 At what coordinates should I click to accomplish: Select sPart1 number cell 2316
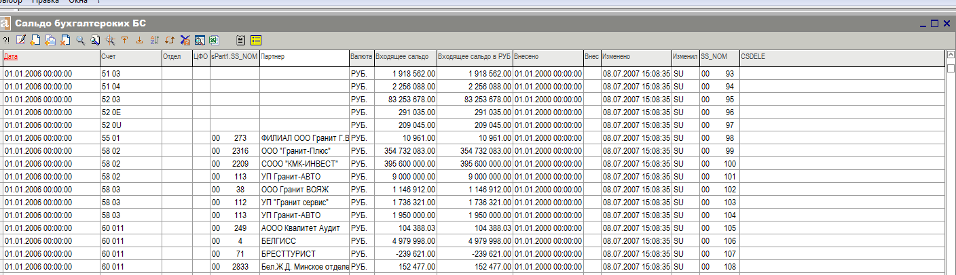coord(235,150)
